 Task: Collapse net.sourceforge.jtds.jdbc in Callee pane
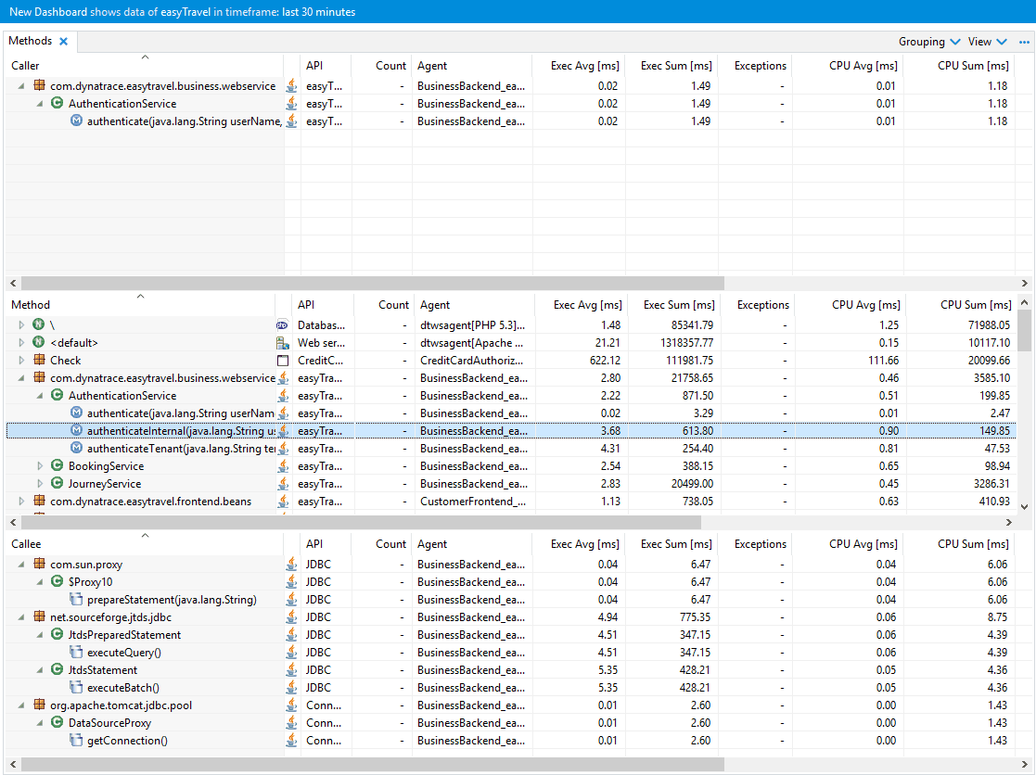pyautogui.click(x=21, y=617)
